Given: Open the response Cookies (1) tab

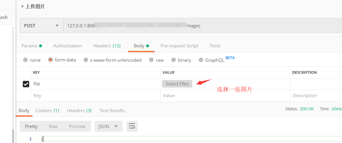Looking at the screenshot, I should (47, 111).
